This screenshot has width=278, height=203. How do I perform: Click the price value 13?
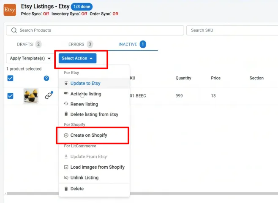coord(213,96)
